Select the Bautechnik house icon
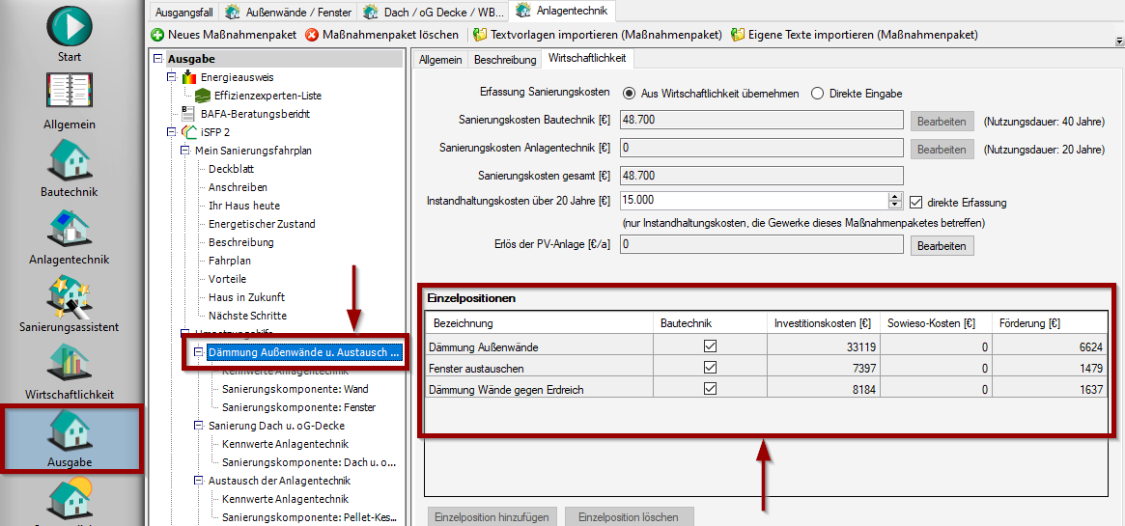Screen dimensions: 1125x526 [x=70, y=160]
